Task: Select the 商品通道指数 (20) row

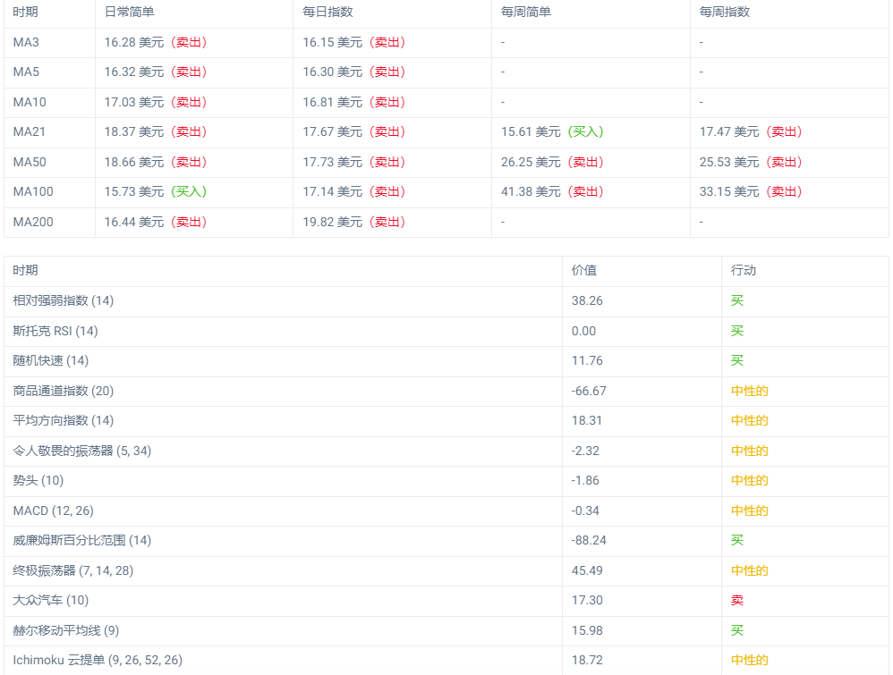Action: (x=446, y=391)
